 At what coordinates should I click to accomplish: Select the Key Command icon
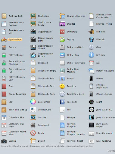[x=91, y=134]
